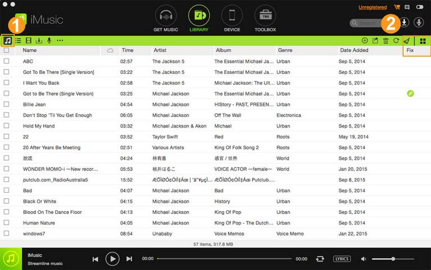Check the box for Bad
The height and width of the screenshot is (270, 431).
(x=6, y=190)
